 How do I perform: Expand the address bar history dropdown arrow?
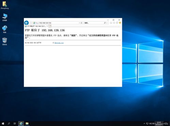[79, 23]
